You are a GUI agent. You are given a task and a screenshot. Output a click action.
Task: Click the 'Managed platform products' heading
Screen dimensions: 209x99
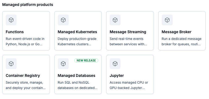[28, 5]
